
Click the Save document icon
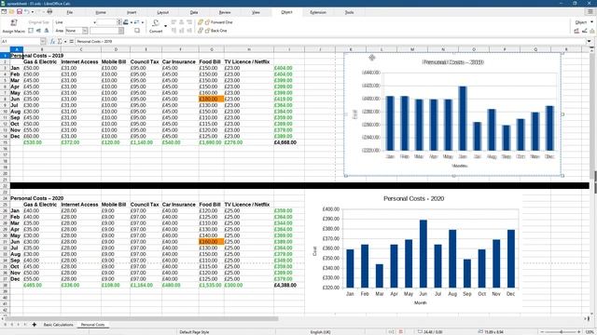coord(19,12)
